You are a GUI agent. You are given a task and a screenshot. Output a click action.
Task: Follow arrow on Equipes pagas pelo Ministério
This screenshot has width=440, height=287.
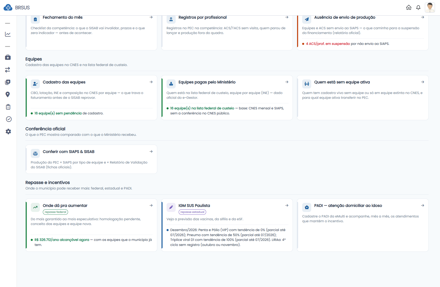coord(287,82)
